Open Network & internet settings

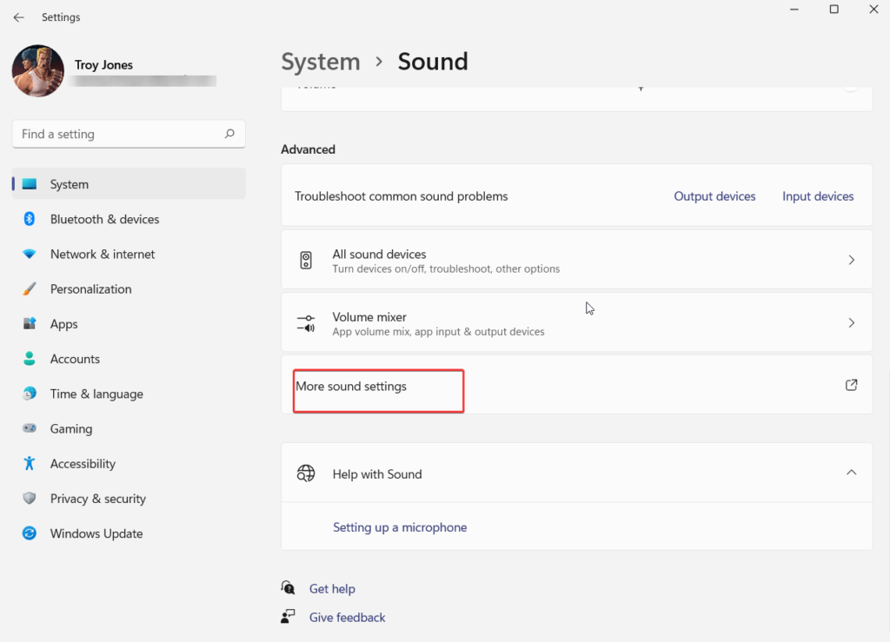point(129,254)
